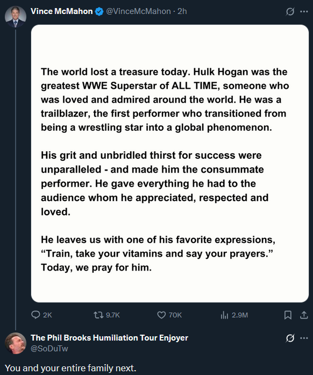Visit Vince McMahon display name link

62,11
